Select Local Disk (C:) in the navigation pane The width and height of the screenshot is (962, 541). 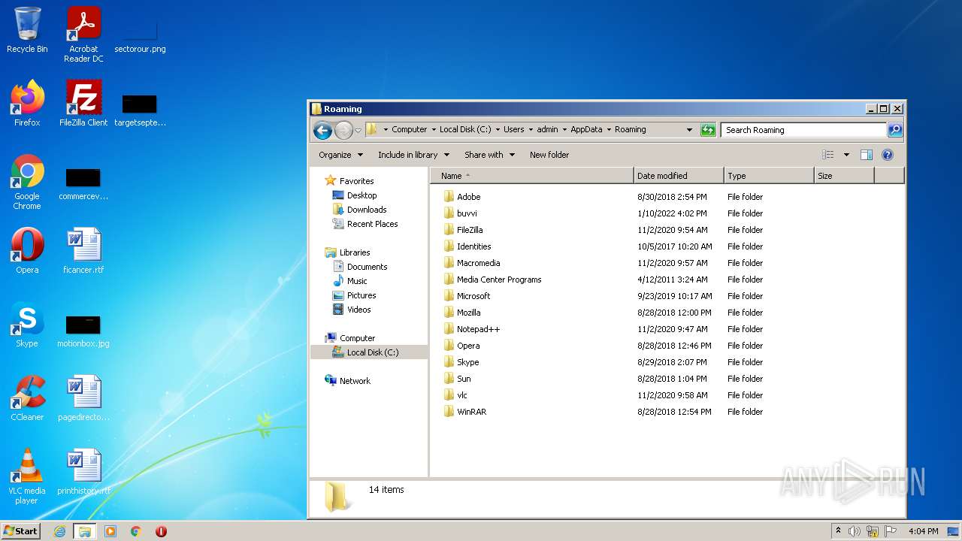coord(373,352)
